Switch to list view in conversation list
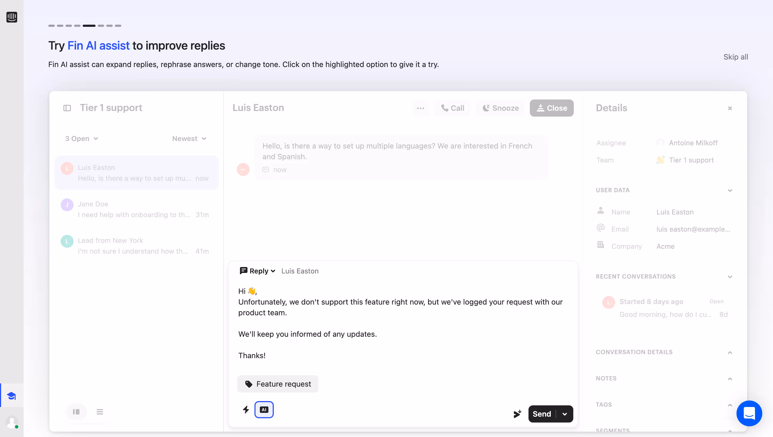The width and height of the screenshot is (773, 437). click(100, 412)
